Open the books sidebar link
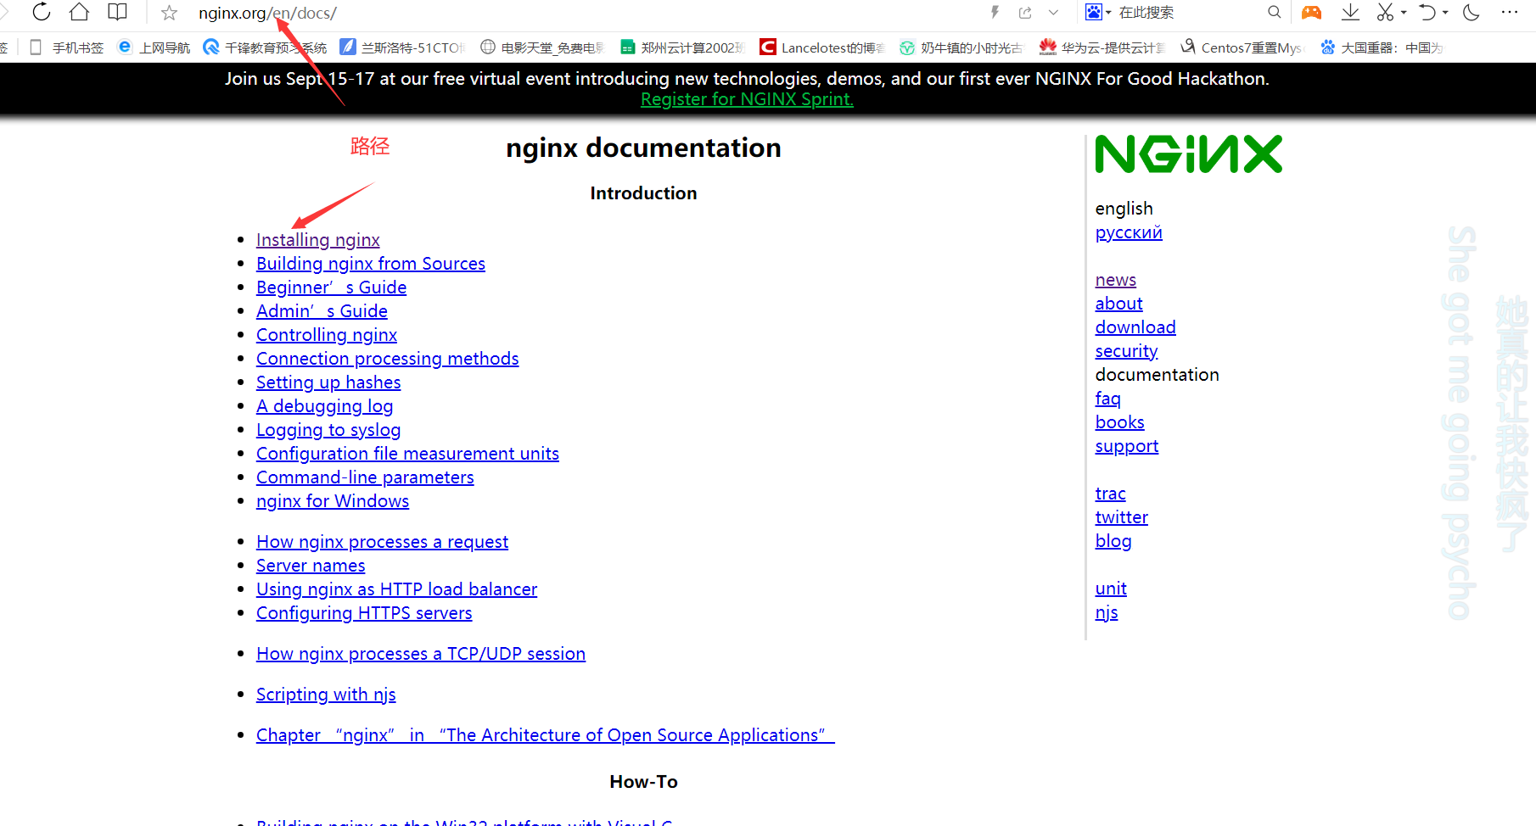 (x=1119, y=422)
